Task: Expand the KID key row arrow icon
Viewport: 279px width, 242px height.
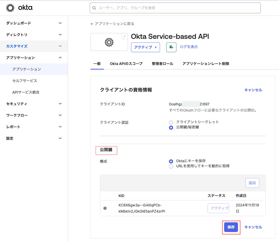Action: point(105,208)
